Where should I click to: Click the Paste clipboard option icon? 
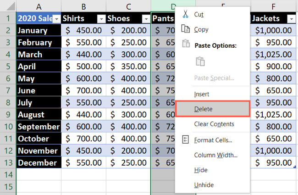[200, 61]
